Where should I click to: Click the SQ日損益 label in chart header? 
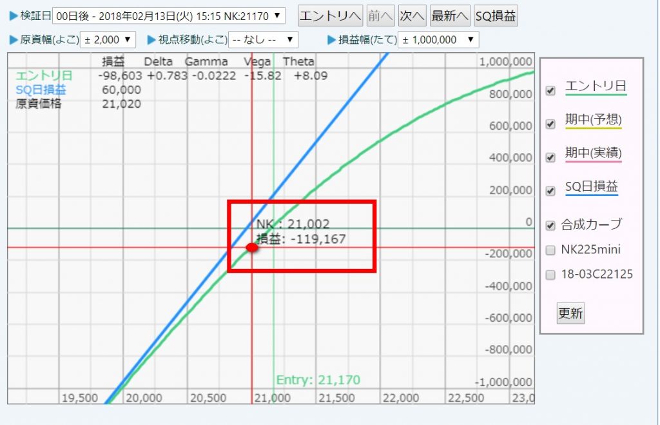pyautogui.click(x=41, y=90)
